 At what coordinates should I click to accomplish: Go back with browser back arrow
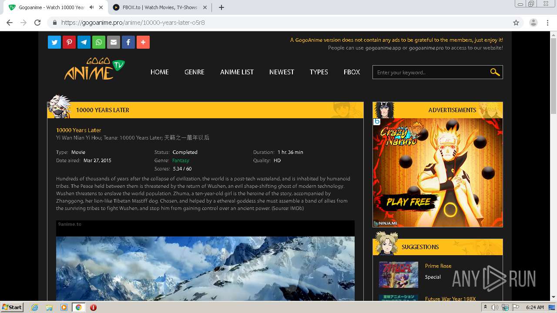click(10, 23)
